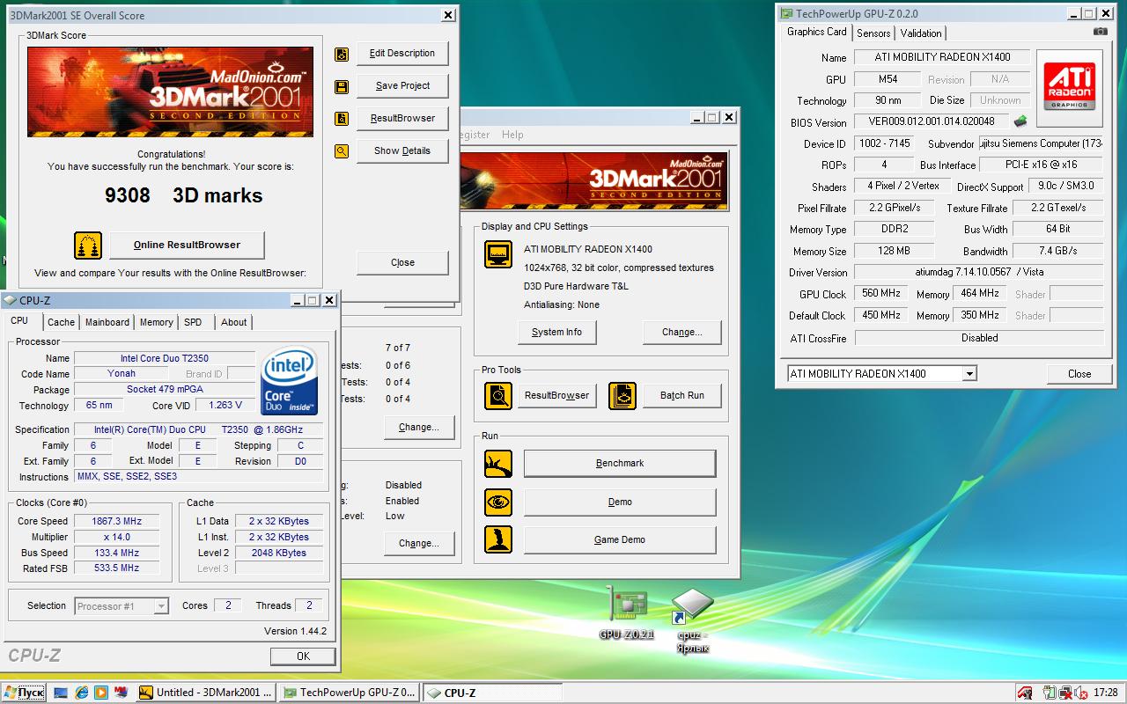1127x704 pixels.
Task: Close the Overall Score dialog
Action: pos(402,263)
